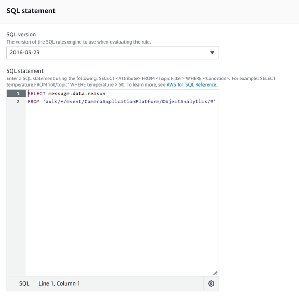
Task: Click the SELECT keyword on line 1
Action: point(37,94)
